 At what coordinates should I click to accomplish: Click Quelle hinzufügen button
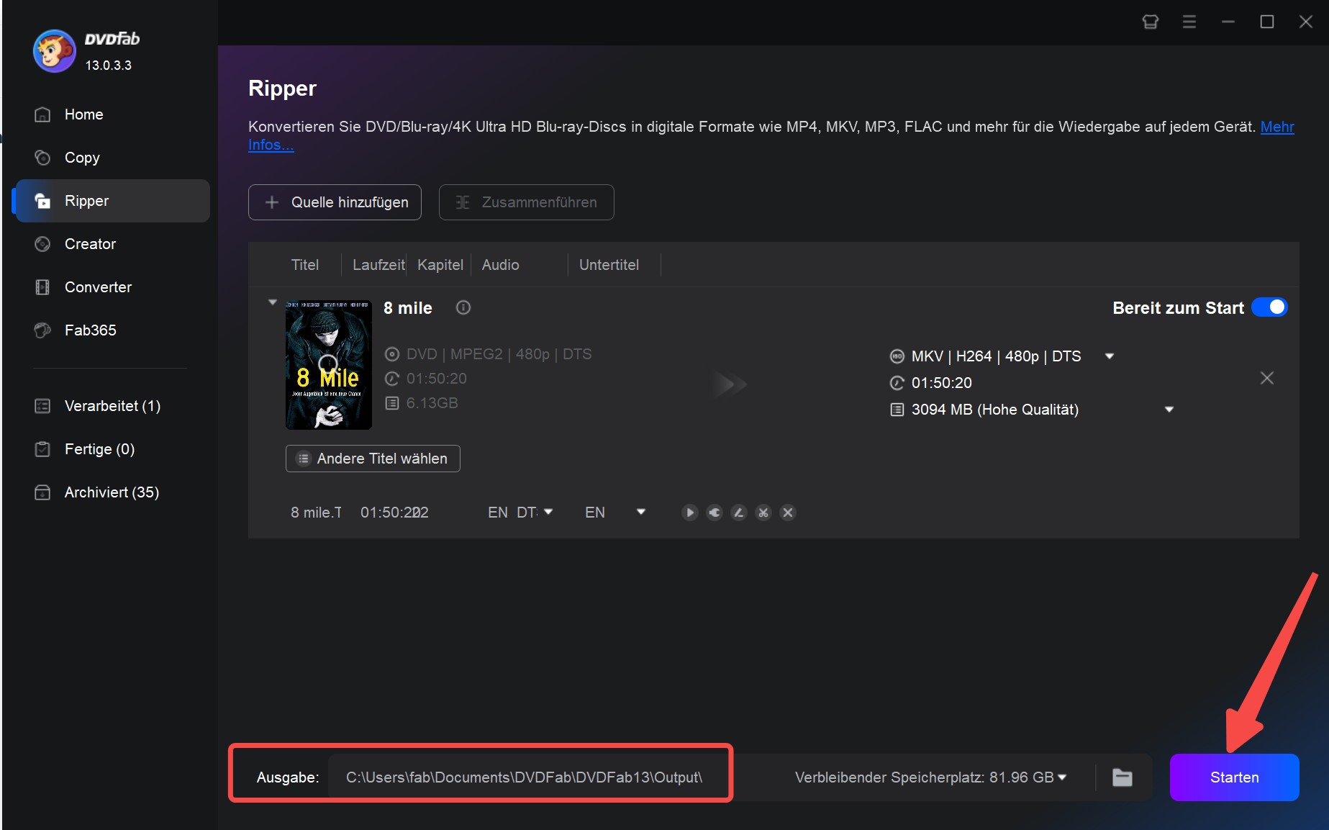pos(335,202)
